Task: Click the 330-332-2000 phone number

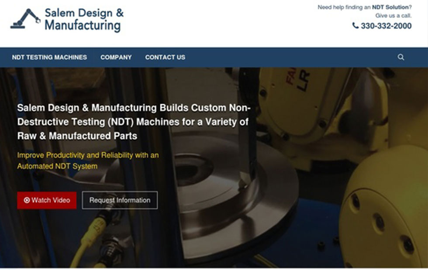Action: [x=386, y=26]
